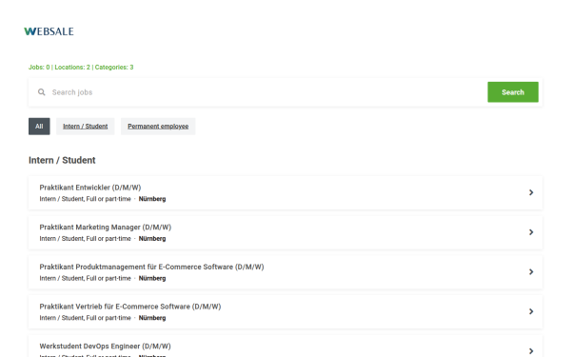Filter by Intern / Student
571x357 pixels.
tap(86, 127)
